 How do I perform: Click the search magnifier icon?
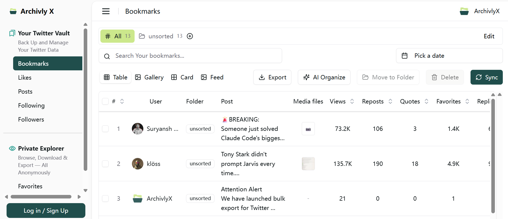click(107, 56)
